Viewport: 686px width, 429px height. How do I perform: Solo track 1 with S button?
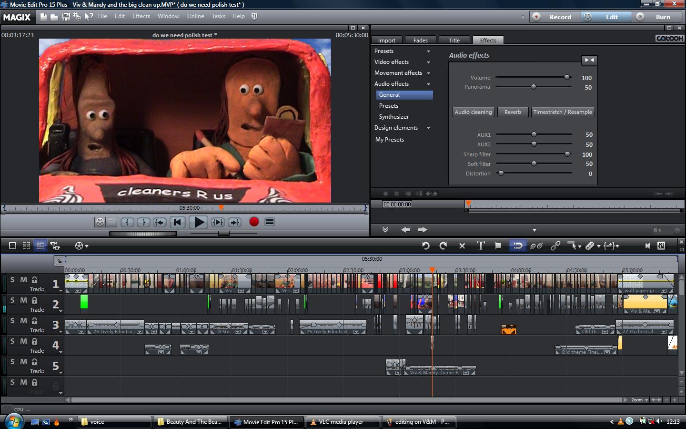pos(12,280)
